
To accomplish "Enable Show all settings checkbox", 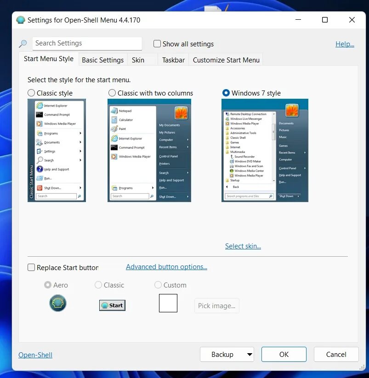I will click(157, 44).
